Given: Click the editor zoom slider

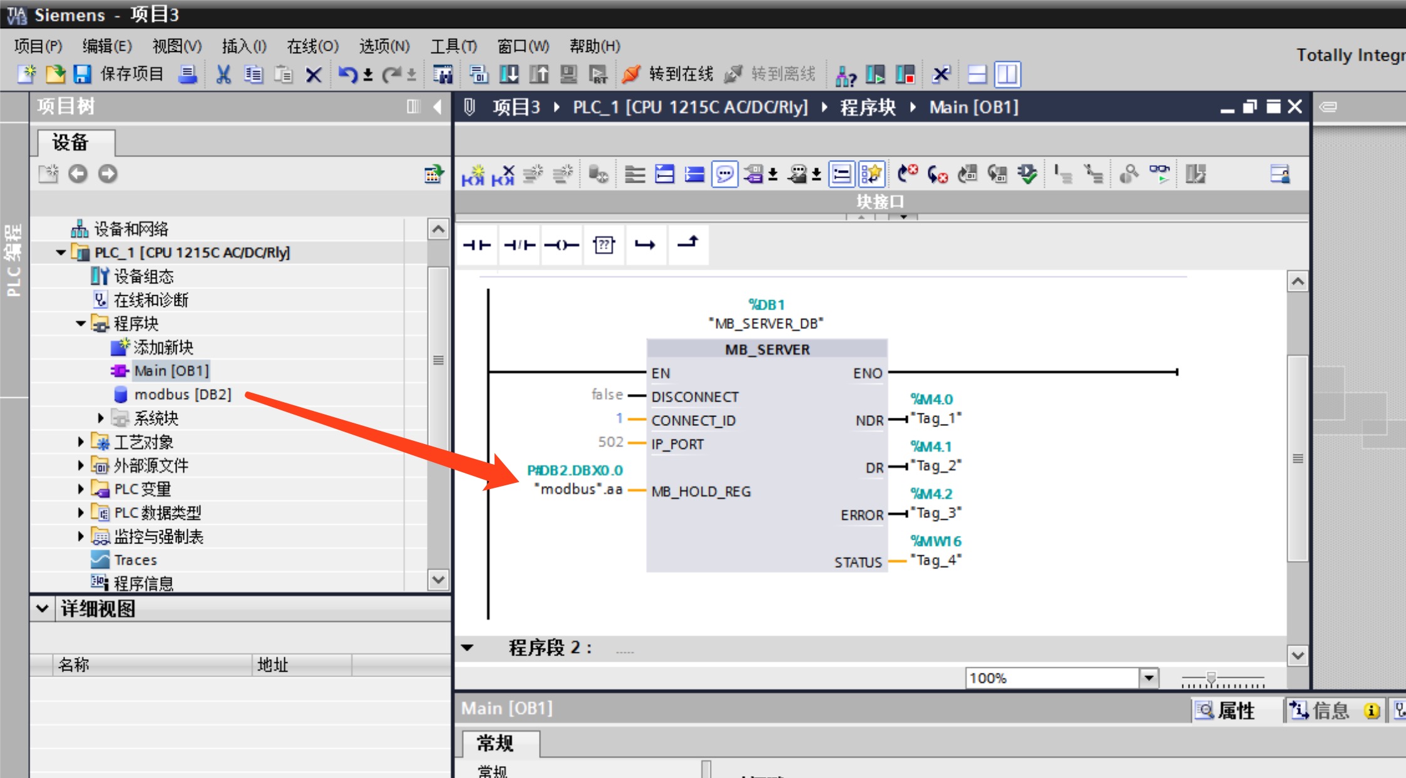Looking at the screenshot, I should 1211,678.
